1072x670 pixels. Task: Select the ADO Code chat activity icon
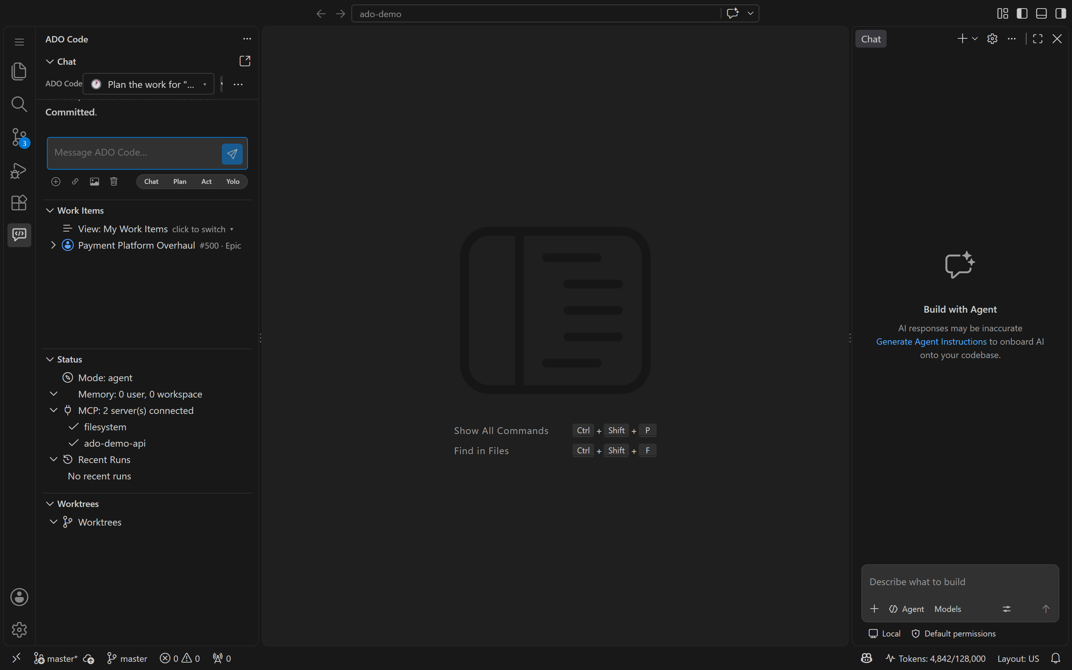[19, 235]
